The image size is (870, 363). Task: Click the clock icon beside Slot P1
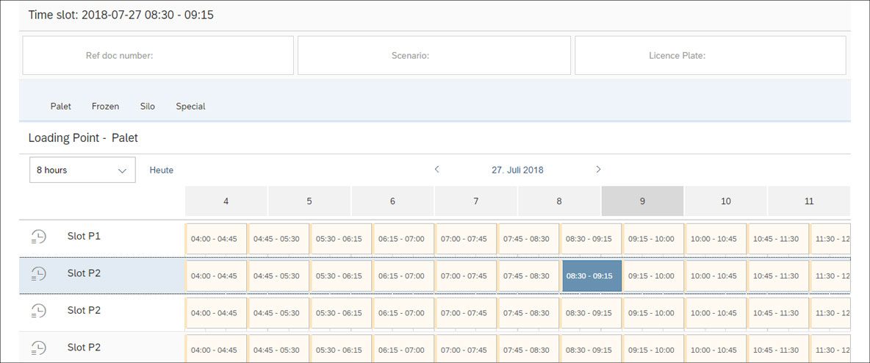pos(38,237)
